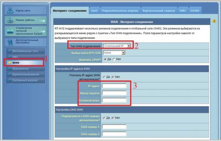Switch to the QoS tab
Screen dimensions: 221x141
pos(94,11)
